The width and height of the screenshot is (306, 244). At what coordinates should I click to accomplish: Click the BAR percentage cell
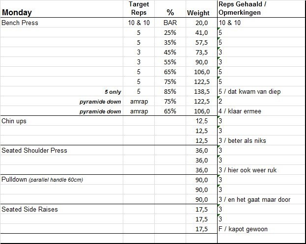[x=169, y=23]
